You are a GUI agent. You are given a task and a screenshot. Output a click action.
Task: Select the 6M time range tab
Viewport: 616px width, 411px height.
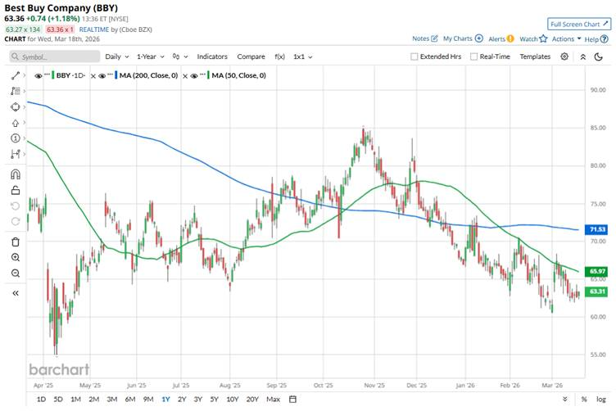click(129, 400)
